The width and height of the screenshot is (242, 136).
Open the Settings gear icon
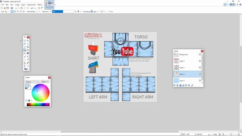(237, 5)
